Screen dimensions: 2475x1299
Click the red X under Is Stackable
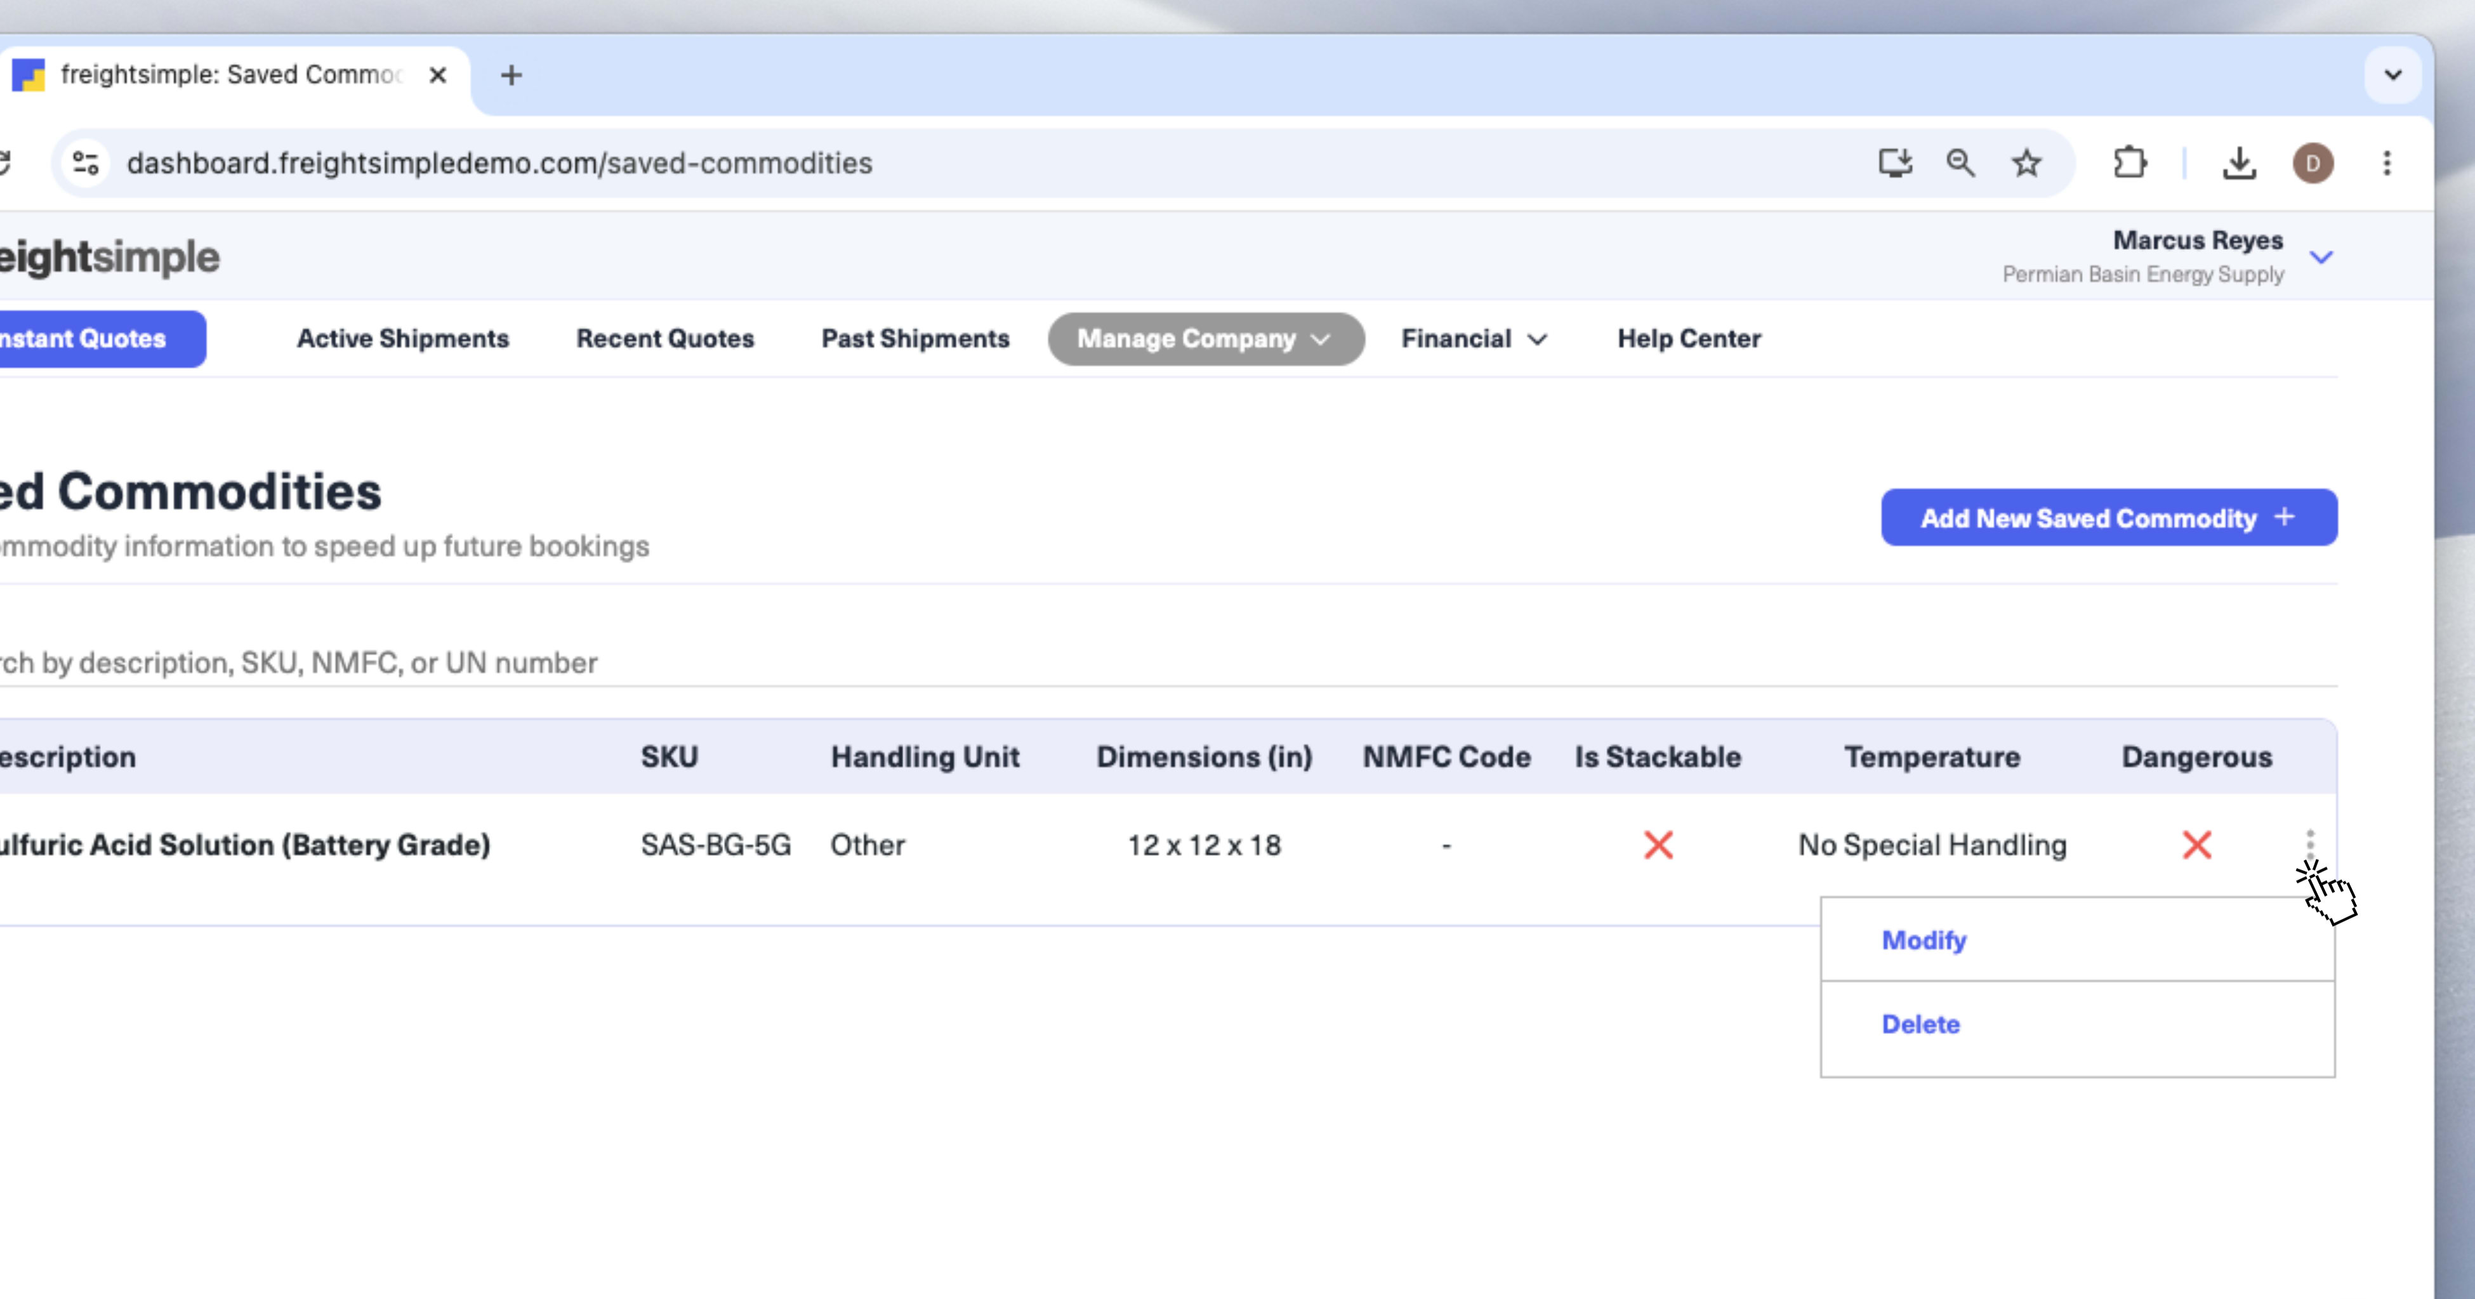coord(1658,845)
